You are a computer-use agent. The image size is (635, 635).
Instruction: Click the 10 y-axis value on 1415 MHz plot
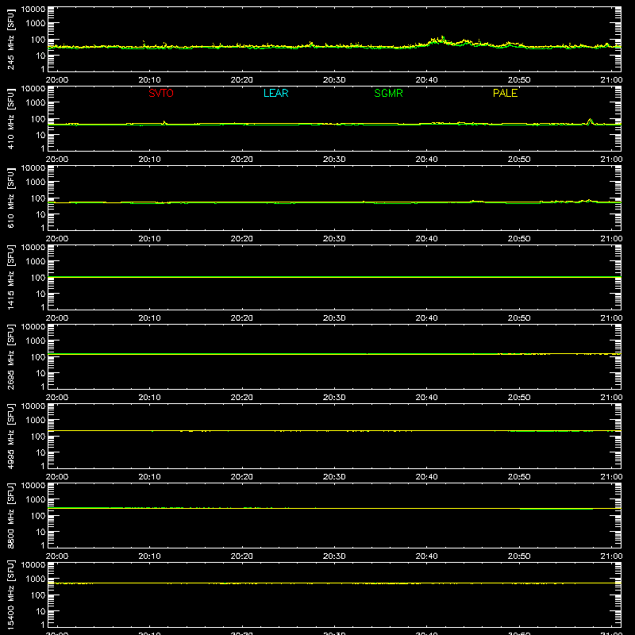pos(40,294)
